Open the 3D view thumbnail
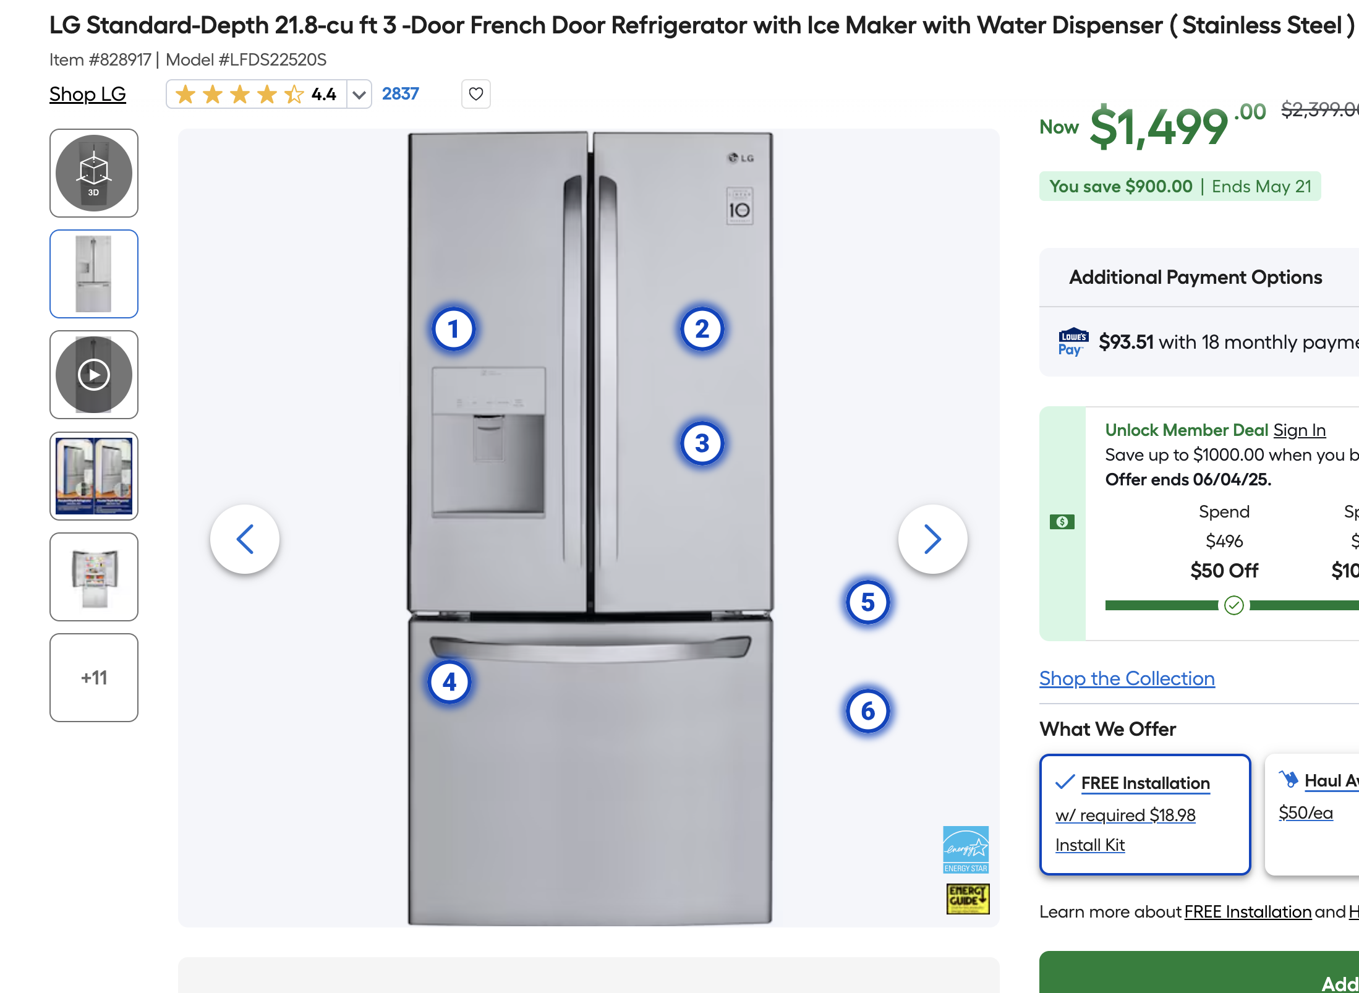This screenshot has height=993, width=1359. click(x=94, y=173)
